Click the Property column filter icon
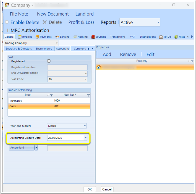Screen dimensions: 196x194 coord(192,61)
